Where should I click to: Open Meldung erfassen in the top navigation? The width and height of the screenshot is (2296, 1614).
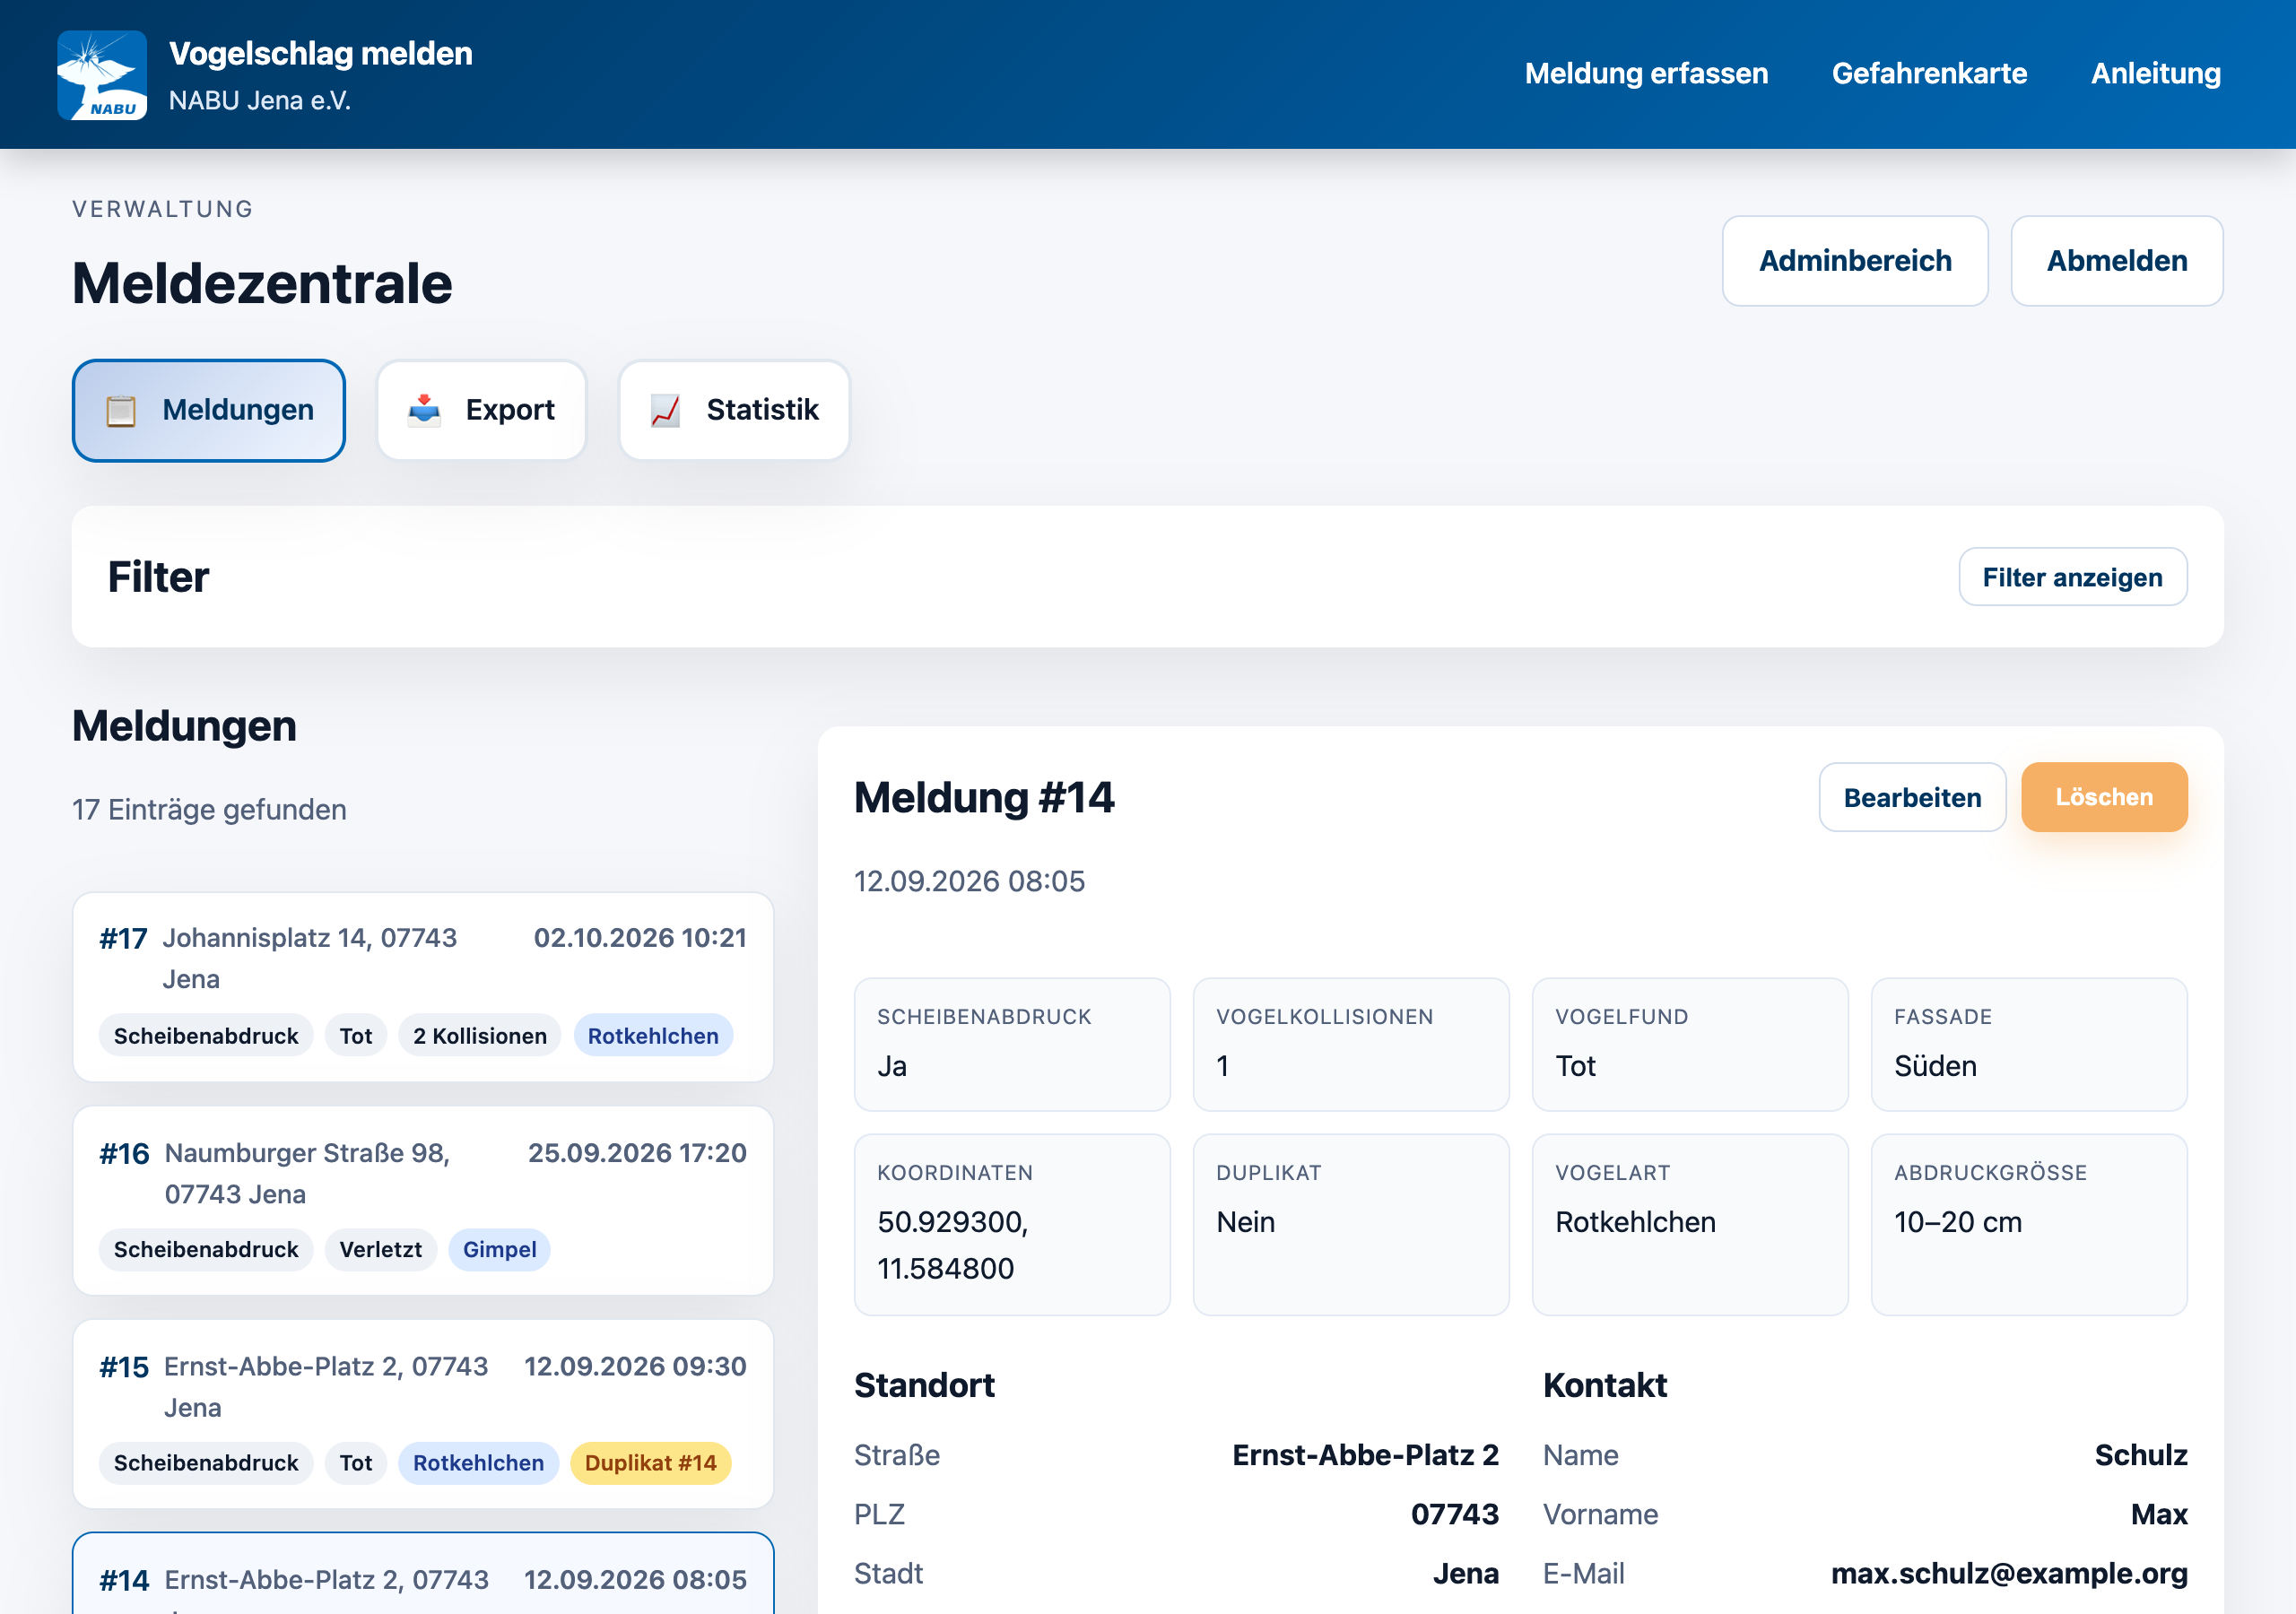(x=1646, y=74)
